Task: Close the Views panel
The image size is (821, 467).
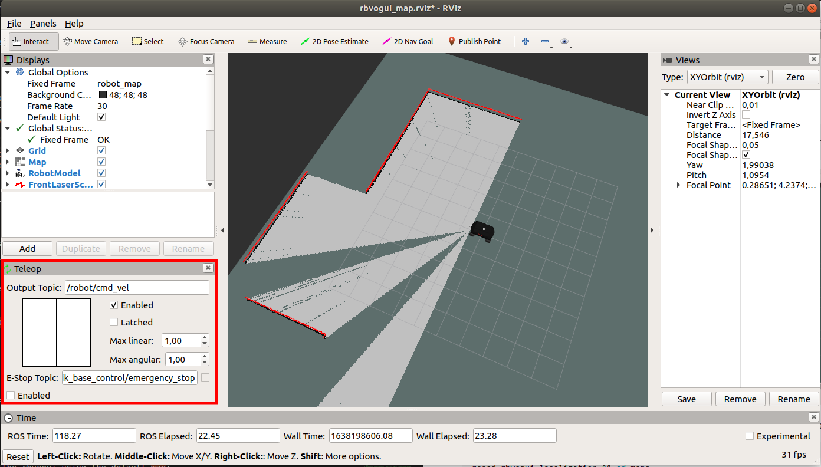Action: [814, 59]
